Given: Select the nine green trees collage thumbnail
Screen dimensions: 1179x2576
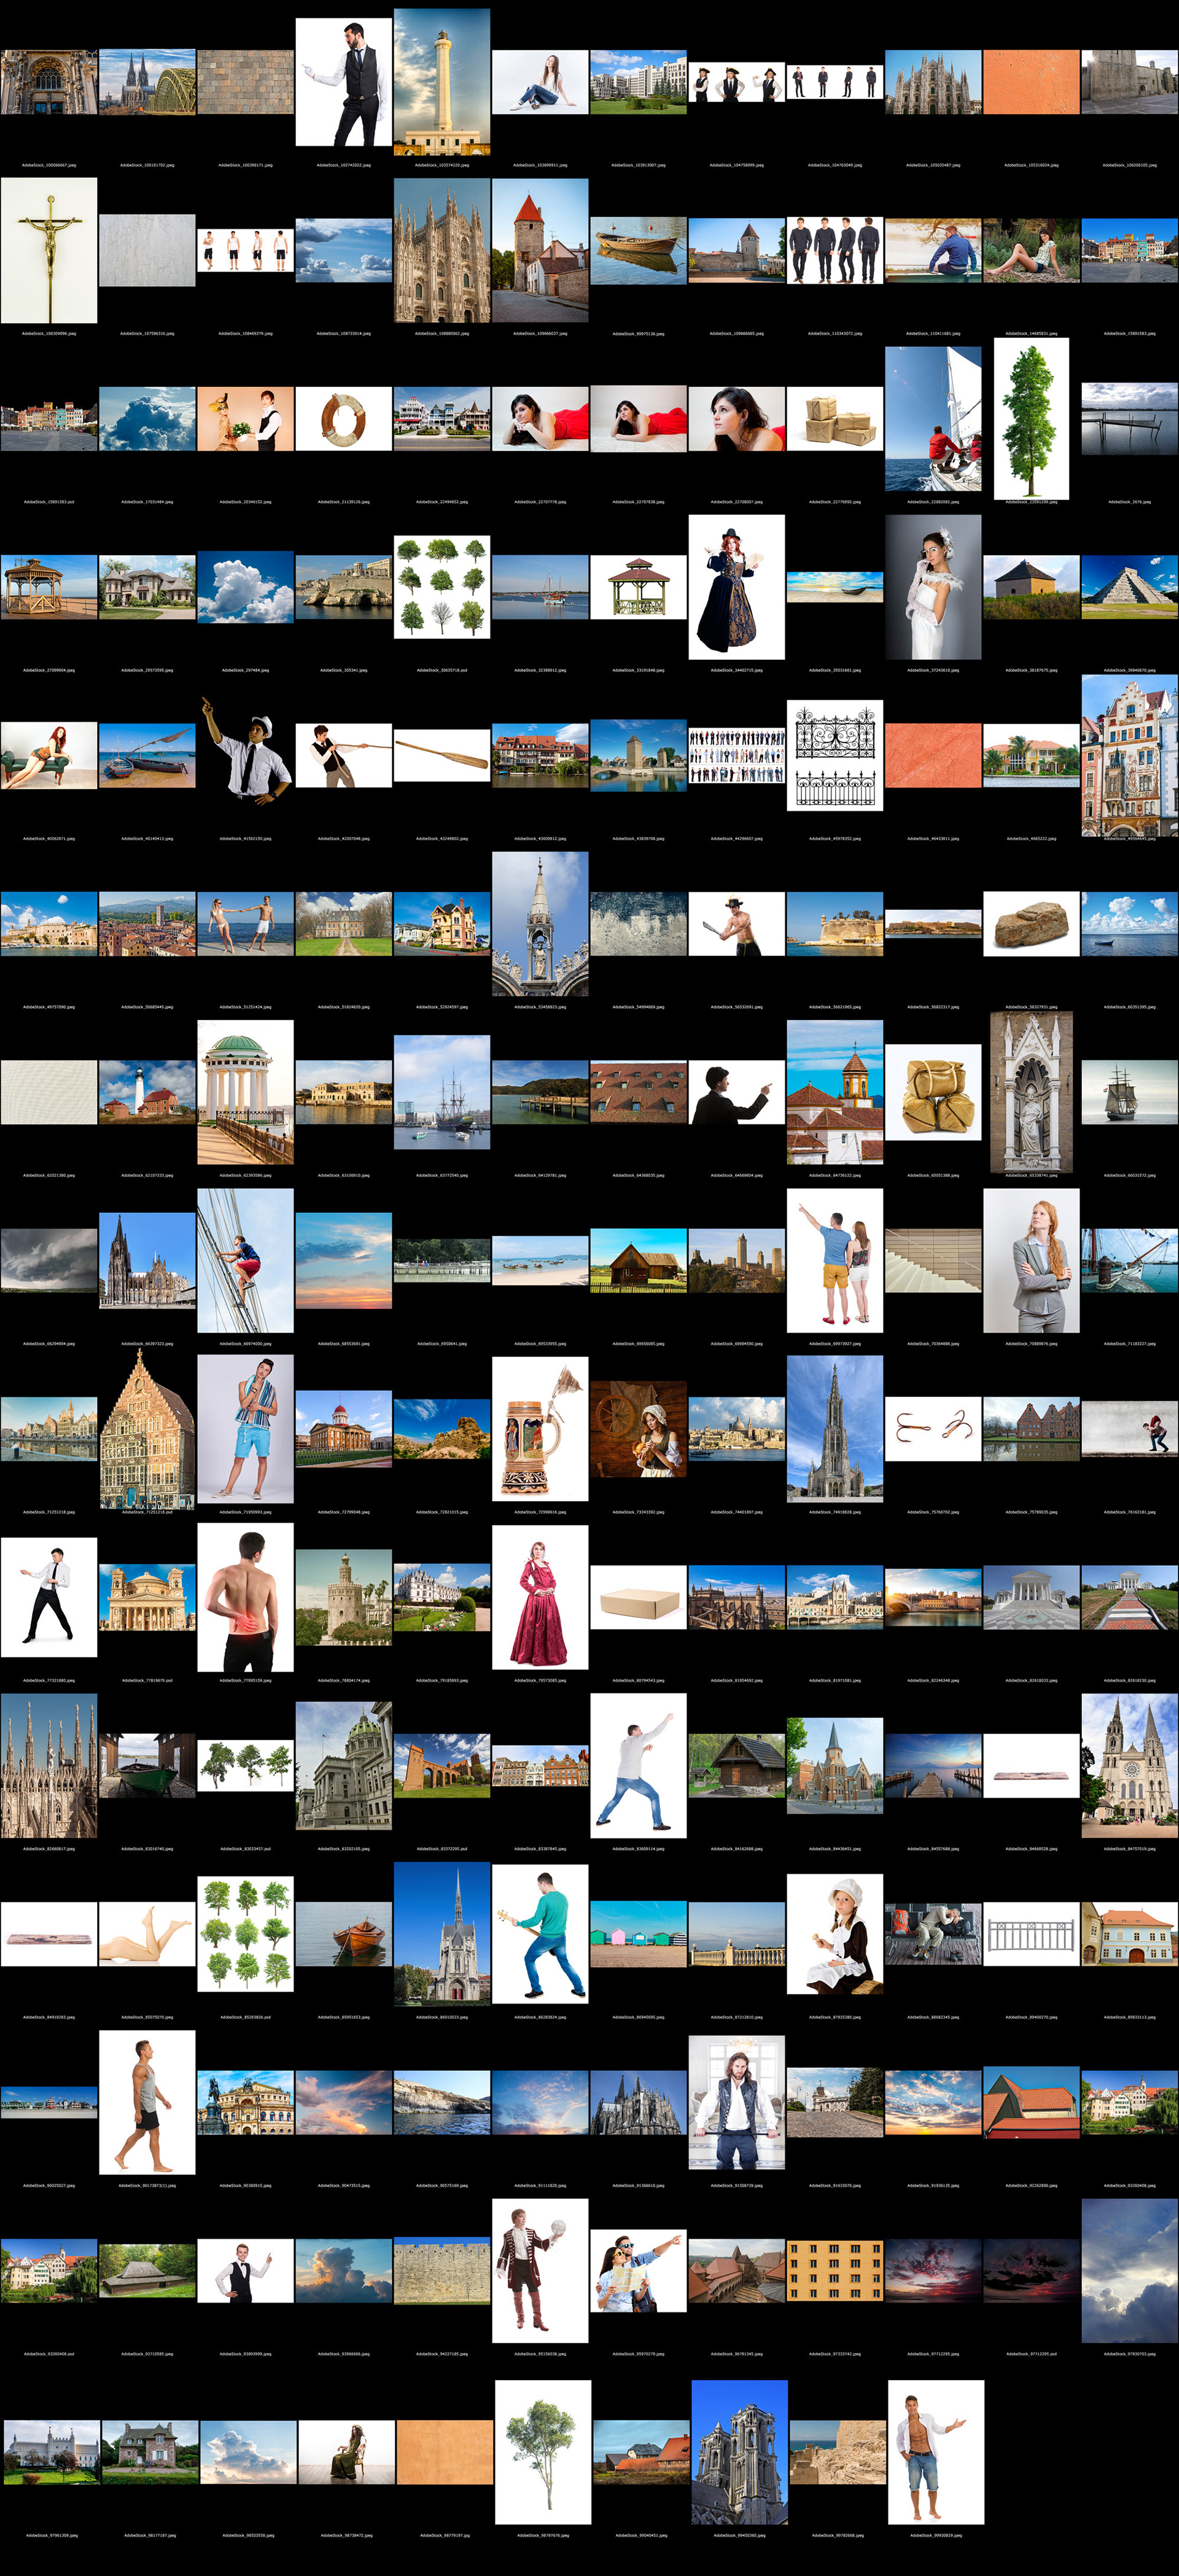Looking at the screenshot, I should click(x=245, y=1934).
